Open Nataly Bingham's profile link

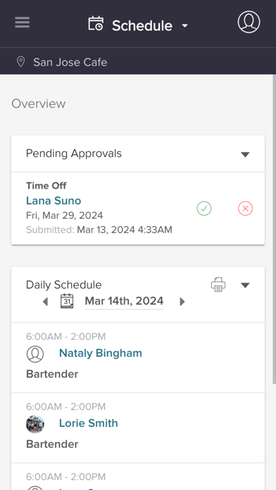point(101,353)
